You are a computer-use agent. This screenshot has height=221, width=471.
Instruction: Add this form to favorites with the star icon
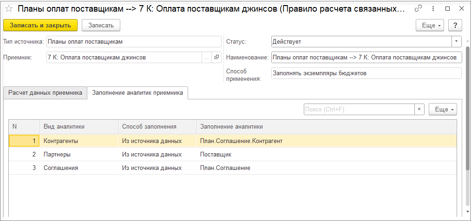[x=8, y=9]
